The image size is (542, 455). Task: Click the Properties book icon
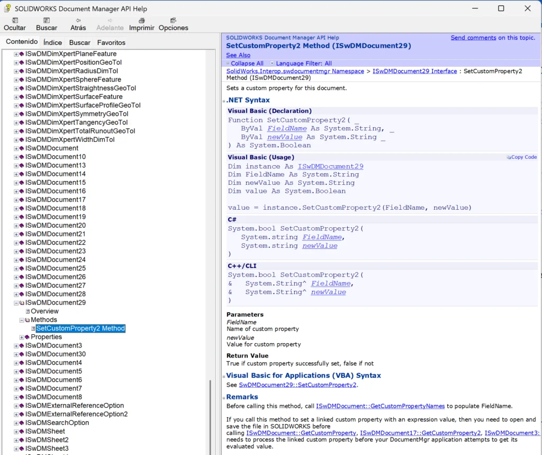click(x=28, y=337)
